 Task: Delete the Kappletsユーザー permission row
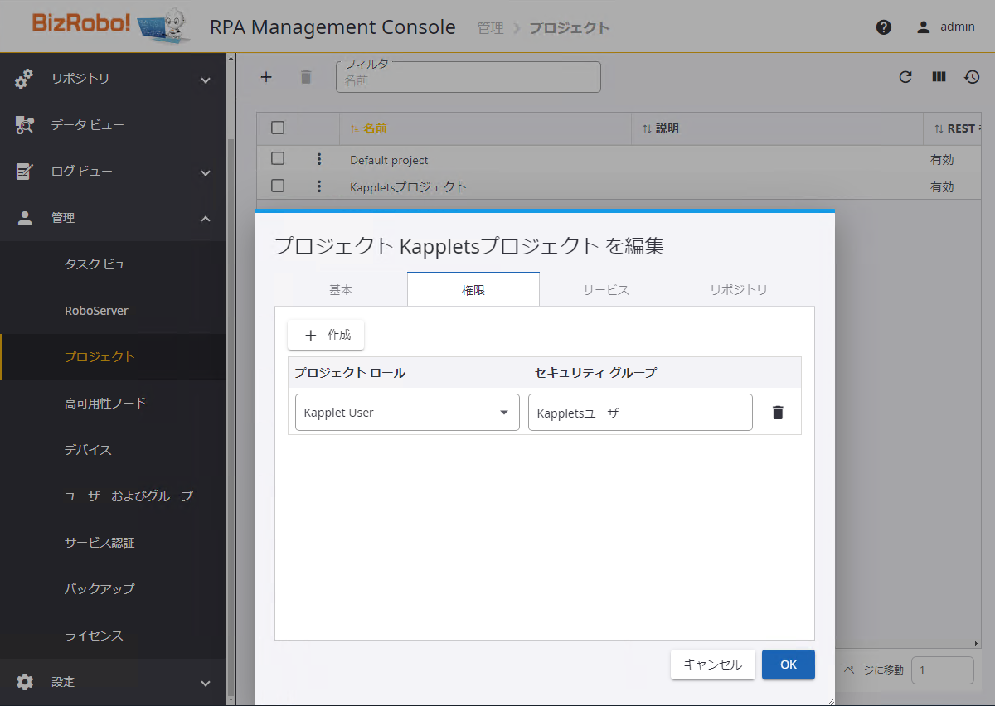pos(778,412)
